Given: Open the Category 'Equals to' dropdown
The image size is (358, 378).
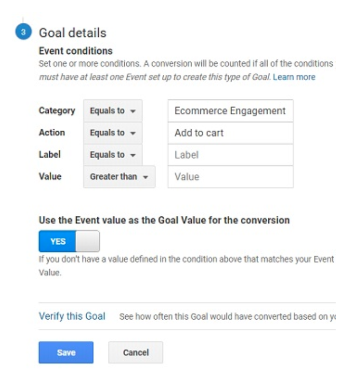Looking at the screenshot, I should click(x=113, y=110).
